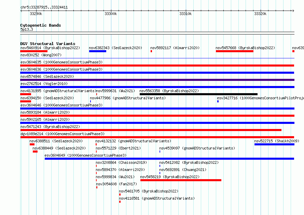Open nsv5902165 (Almarri2020) label
The width and height of the screenshot is (304, 215).
[45, 119]
